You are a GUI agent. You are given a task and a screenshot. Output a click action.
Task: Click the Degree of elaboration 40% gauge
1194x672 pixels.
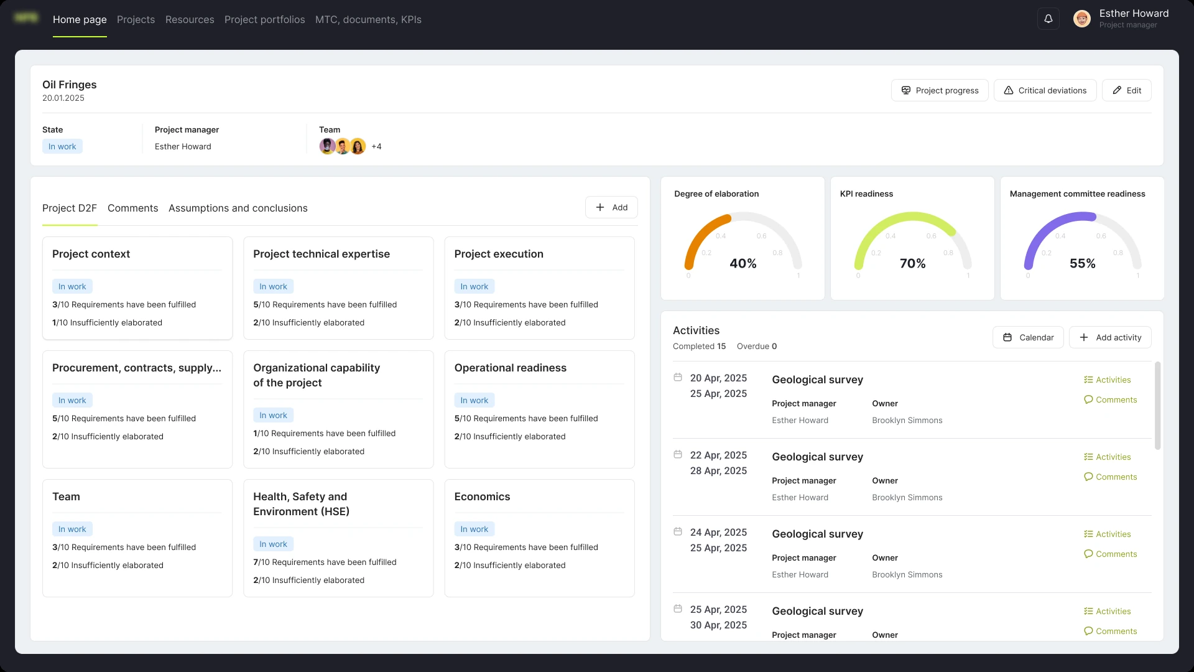743,246
